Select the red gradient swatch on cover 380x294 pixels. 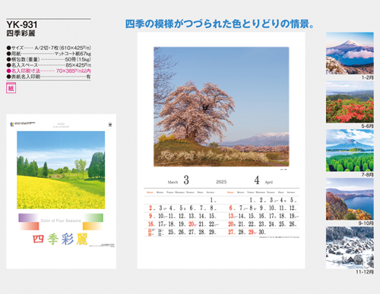[30, 227]
